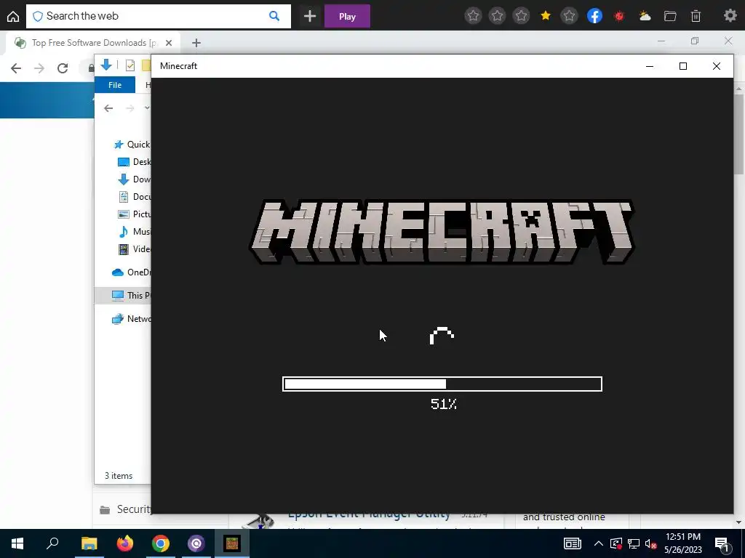Select Quick access in Explorer sidebar

click(x=132, y=145)
